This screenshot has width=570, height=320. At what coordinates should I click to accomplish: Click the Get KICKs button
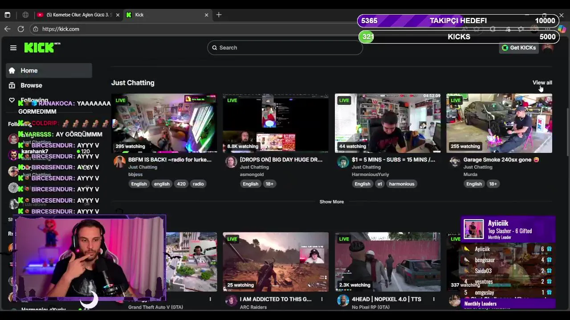click(519, 48)
